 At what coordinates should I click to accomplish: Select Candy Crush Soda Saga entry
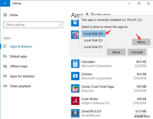pyautogui.click(x=98, y=86)
